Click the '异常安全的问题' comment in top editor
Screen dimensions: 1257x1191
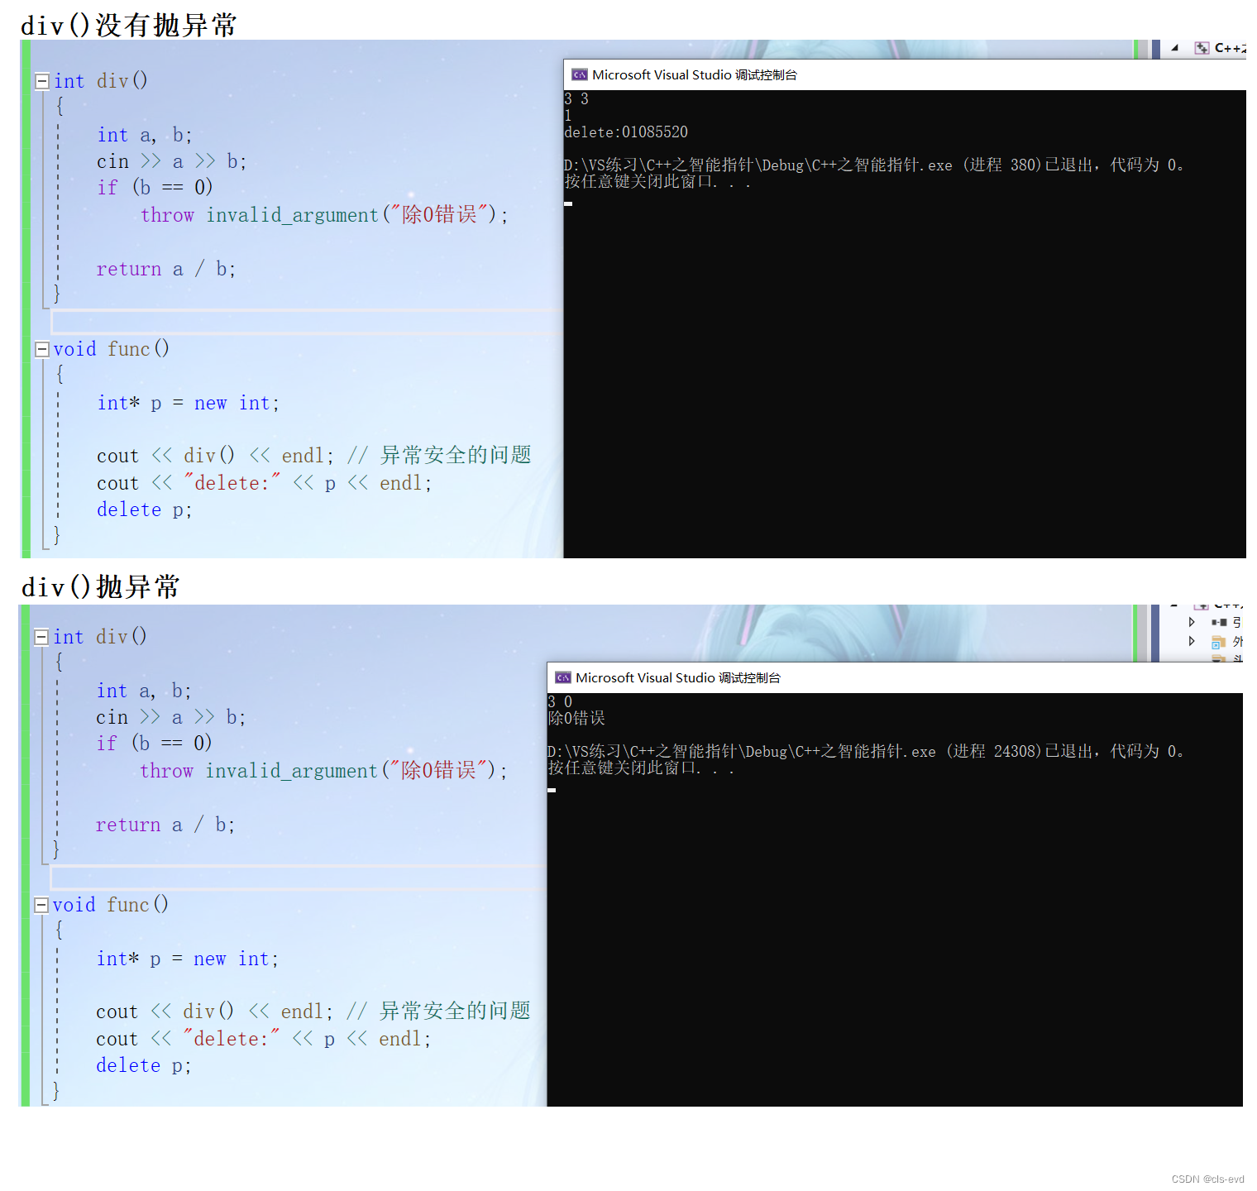pyautogui.click(x=456, y=455)
